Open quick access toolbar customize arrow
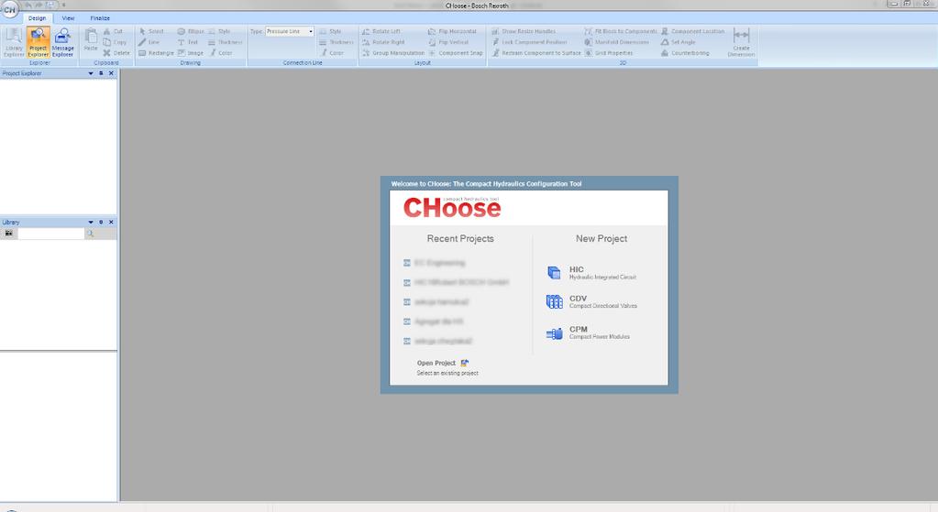Viewport: 938px width, 512px height. pyautogui.click(x=63, y=5)
